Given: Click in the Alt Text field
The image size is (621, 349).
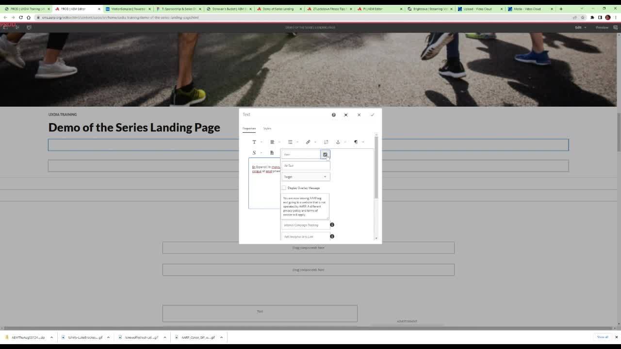Looking at the screenshot, I should (305, 166).
